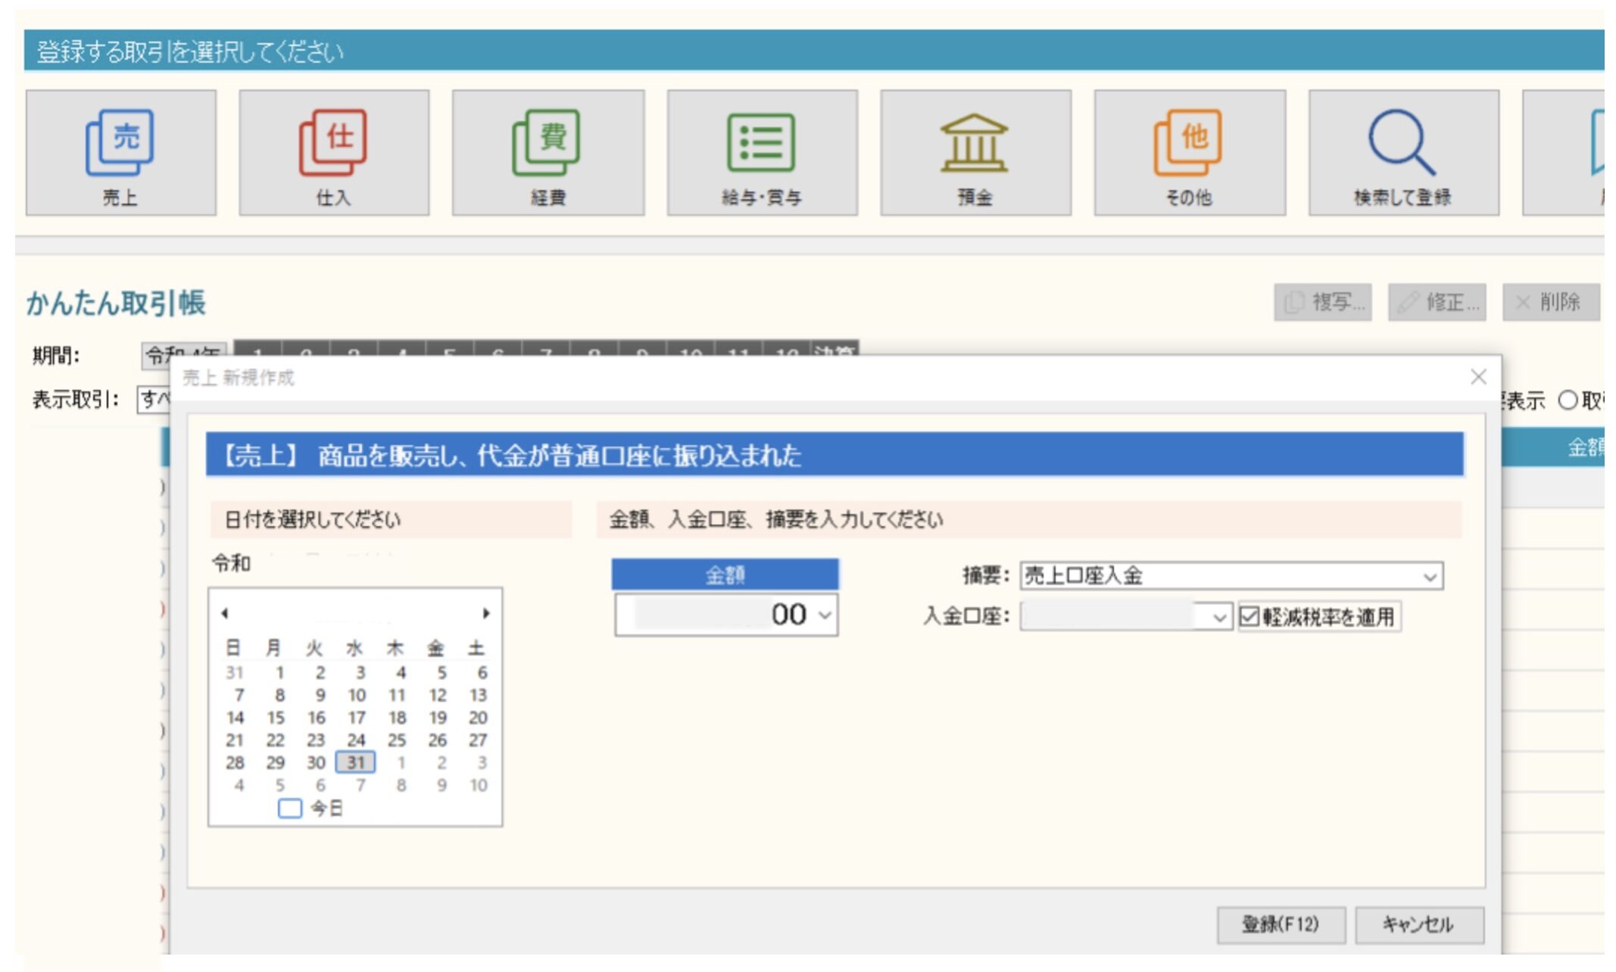Click the 登録(F12) register button
The height and width of the screenshot is (972, 1616).
point(1281,924)
